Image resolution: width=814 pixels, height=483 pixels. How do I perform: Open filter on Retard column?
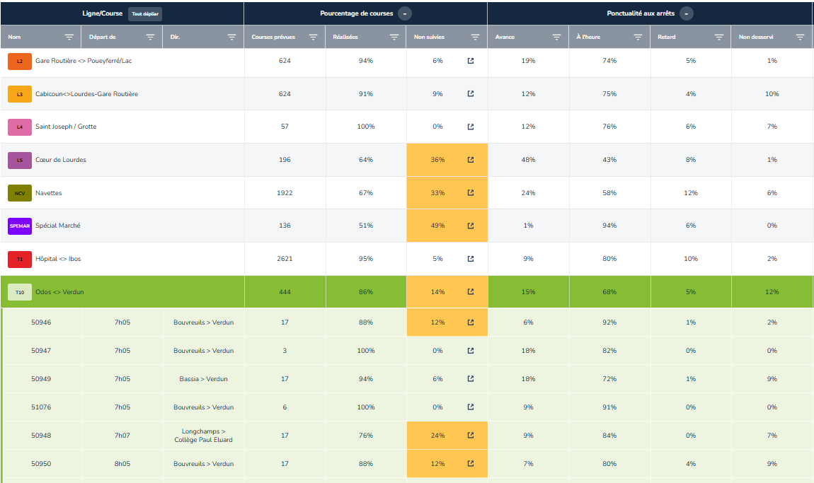pos(718,37)
